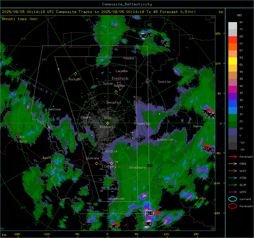Click the yellow 51-54 dBZ color swatch
The height and width of the screenshot is (238, 254).
click(233, 61)
